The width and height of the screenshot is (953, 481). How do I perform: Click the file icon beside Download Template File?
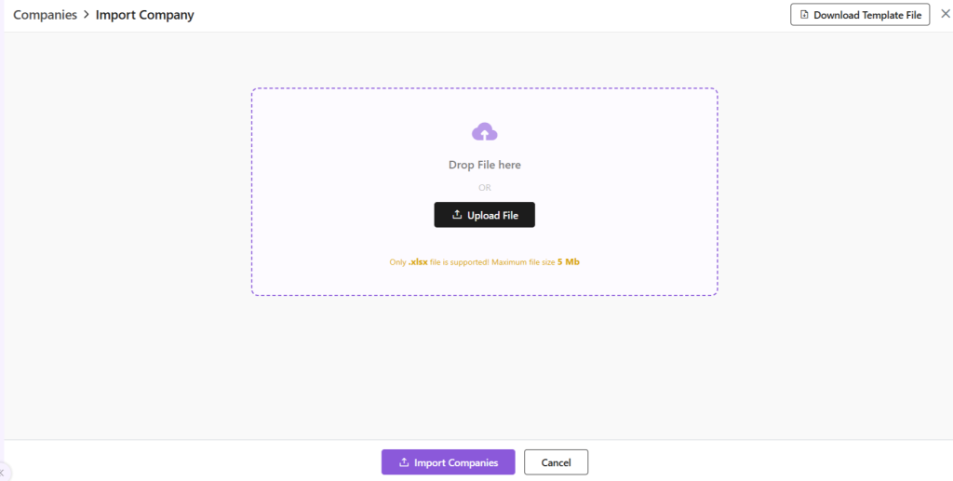(804, 15)
